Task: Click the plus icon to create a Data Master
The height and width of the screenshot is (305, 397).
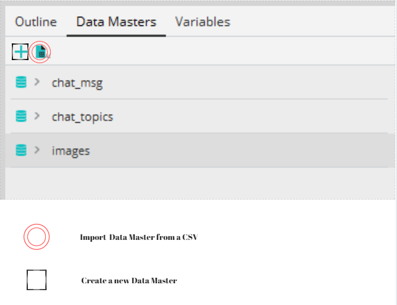Action: (20, 52)
